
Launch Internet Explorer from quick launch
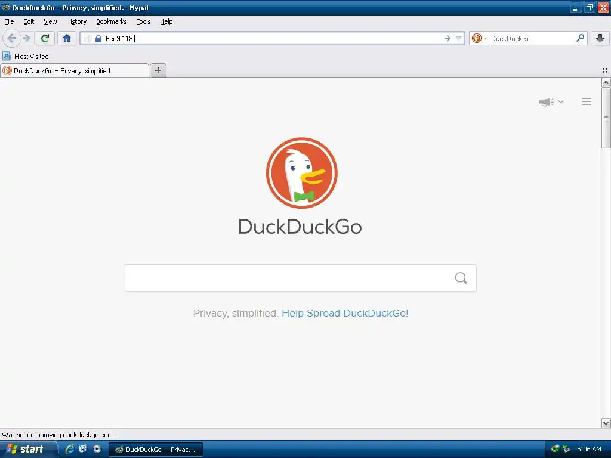click(x=70, y=449)
